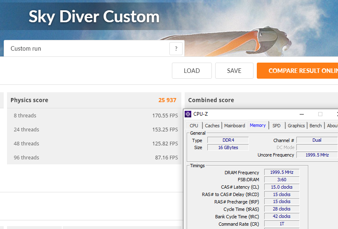Click the SAVE button
Screen dimensions: 338x229
[234, 71]
